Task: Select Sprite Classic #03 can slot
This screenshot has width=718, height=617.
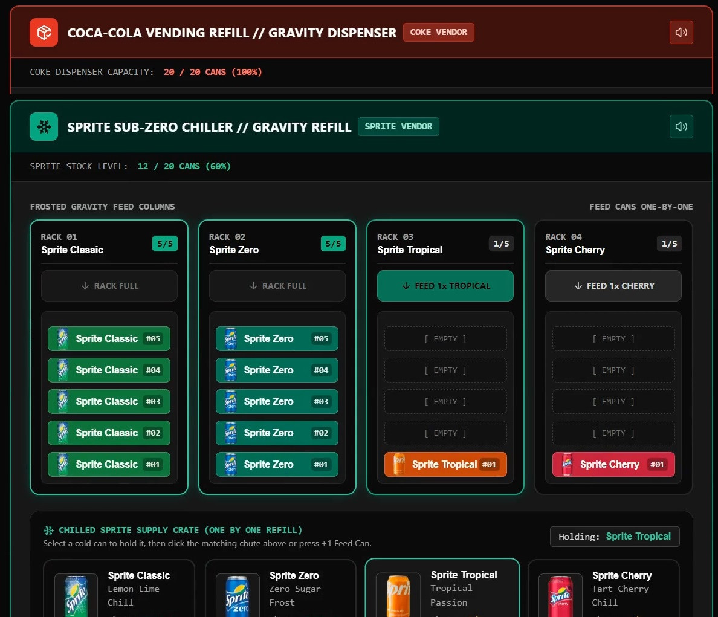Action: click(109, 401)
